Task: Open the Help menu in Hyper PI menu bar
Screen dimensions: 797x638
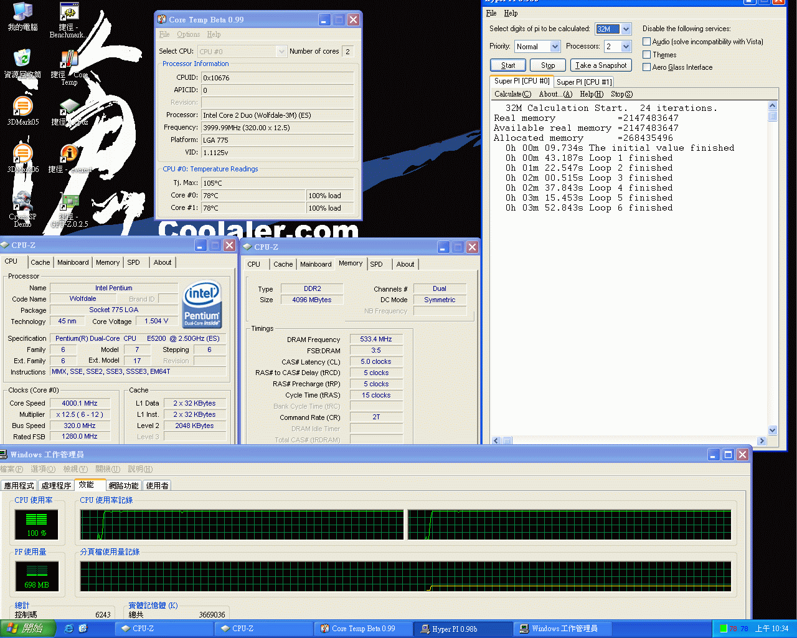Action: tap(511, 13)
